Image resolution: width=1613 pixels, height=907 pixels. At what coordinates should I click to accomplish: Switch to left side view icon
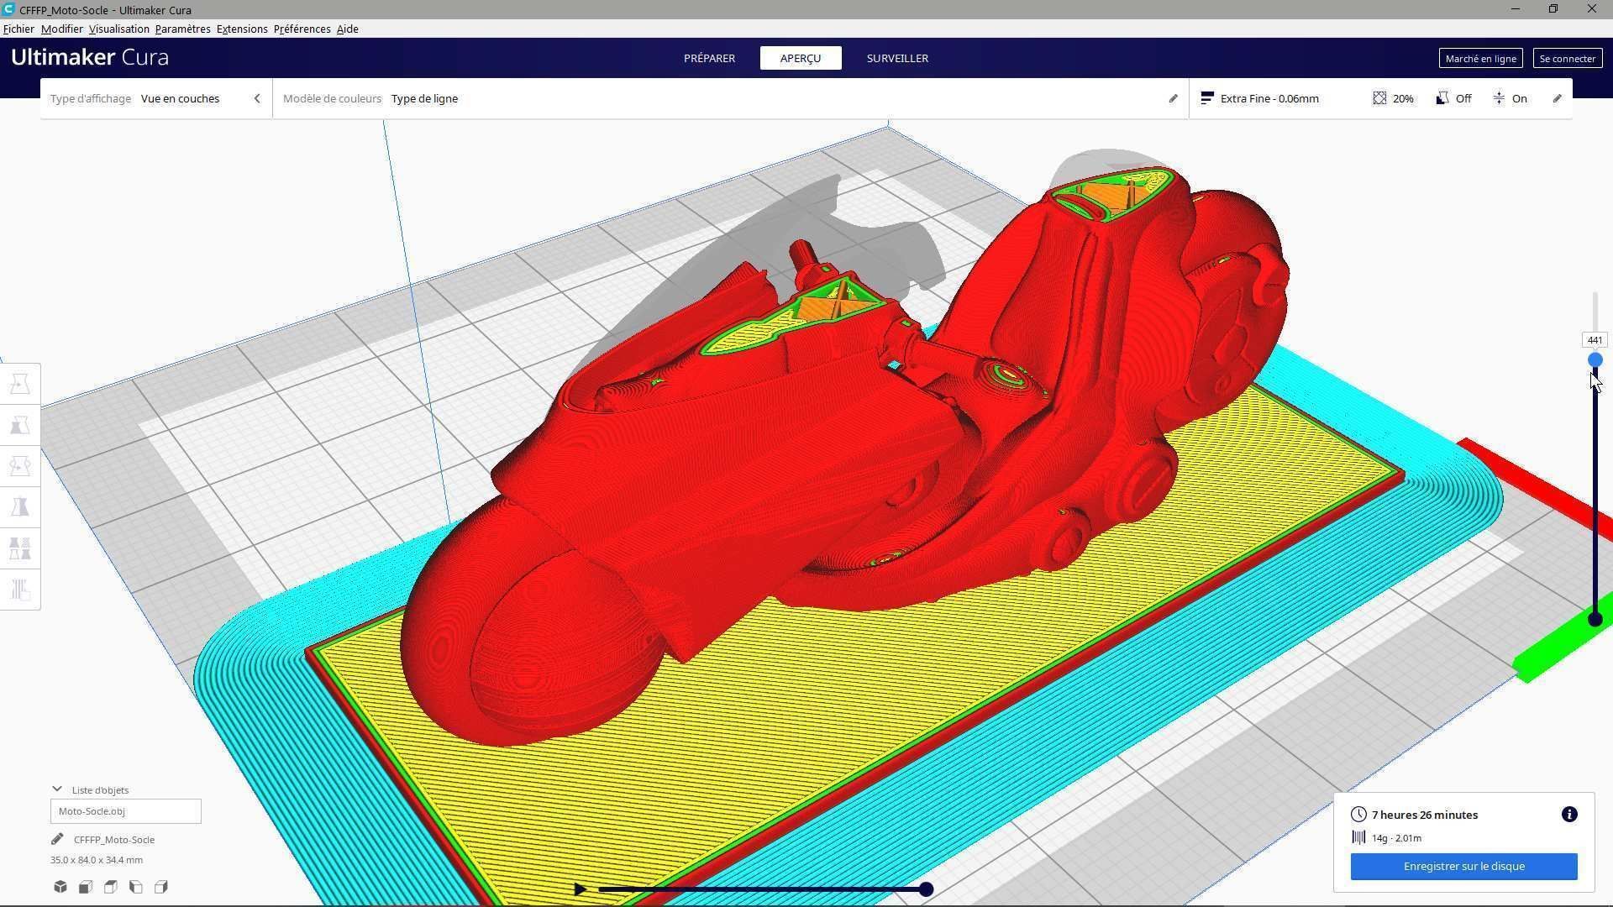coord(136,887)
